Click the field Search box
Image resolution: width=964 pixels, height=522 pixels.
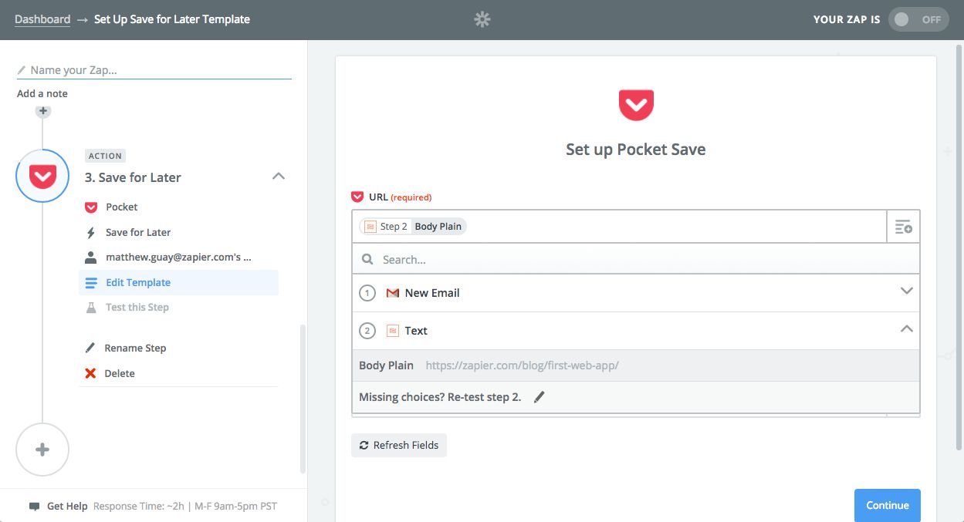pyautogui.click(x=636, y=260)
